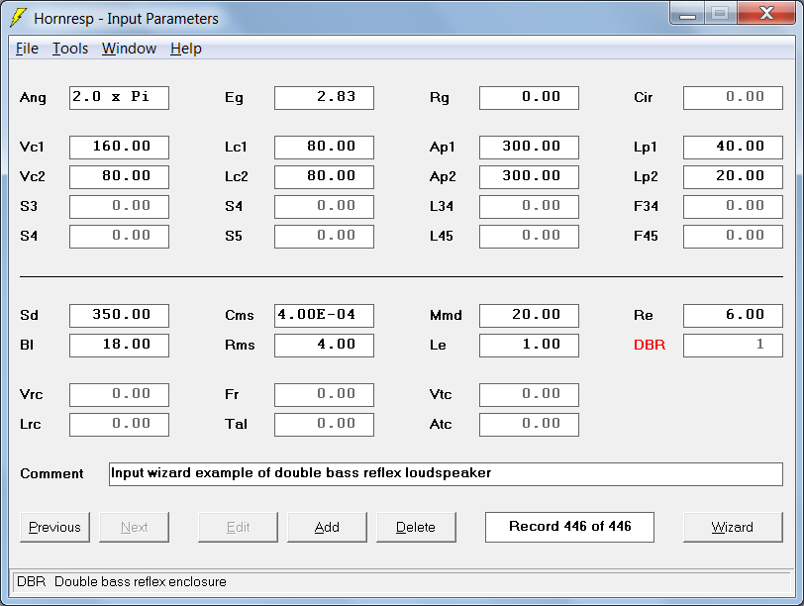804x606 pixels.
Task: Select the Sd field showing 350.00
Action: tap(119, 315)
